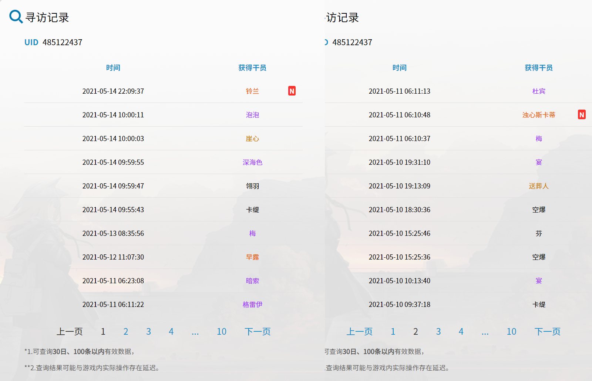Image resolution: width=592 pixels, height=381 pixels.
Task: Click the timestamp 2021-05-10 19:13:09
Action: coord(400,186)
